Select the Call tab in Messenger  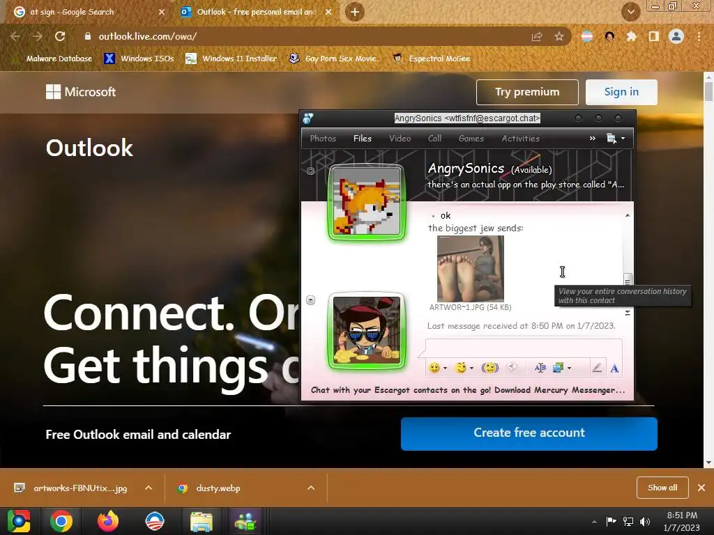tap(434, 139)
